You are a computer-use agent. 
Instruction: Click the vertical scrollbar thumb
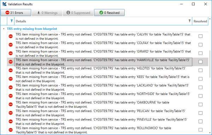[x=210, y=64]
